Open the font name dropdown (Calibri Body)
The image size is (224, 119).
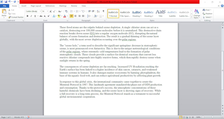click(x=40, y=11)
